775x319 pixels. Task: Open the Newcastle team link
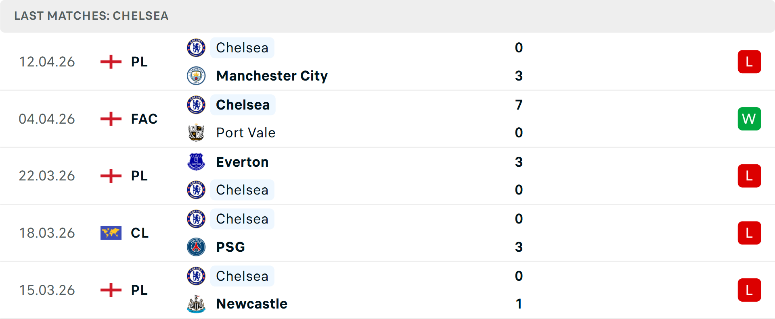click(x=251, y=304)
